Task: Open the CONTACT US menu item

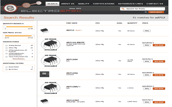Action: pos(155,4)
